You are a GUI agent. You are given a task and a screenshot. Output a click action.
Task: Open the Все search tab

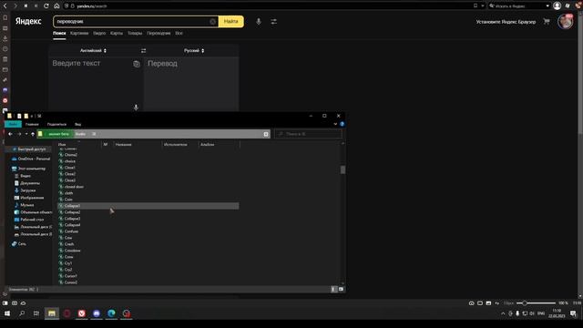179,33
